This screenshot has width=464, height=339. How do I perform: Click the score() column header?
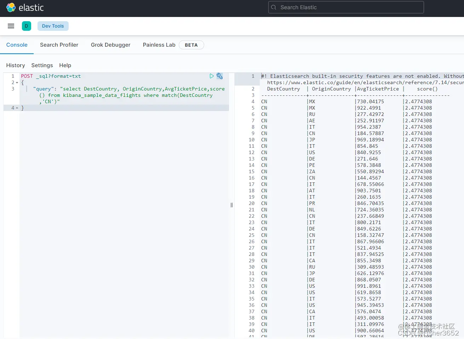point(427,89)
